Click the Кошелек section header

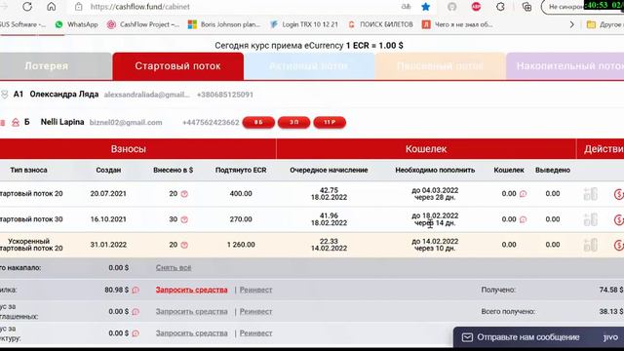pyautogui.click(x=426, y=149)
